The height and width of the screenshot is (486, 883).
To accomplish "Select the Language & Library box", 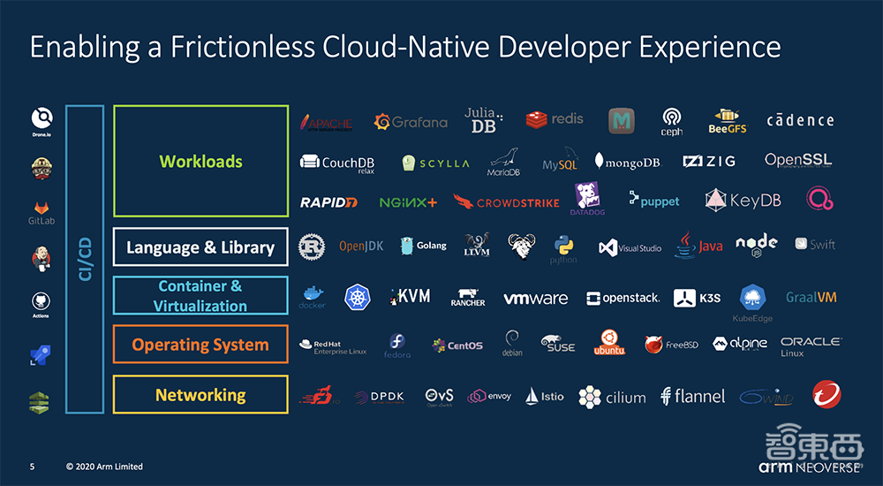I will [x=200, y=247].
